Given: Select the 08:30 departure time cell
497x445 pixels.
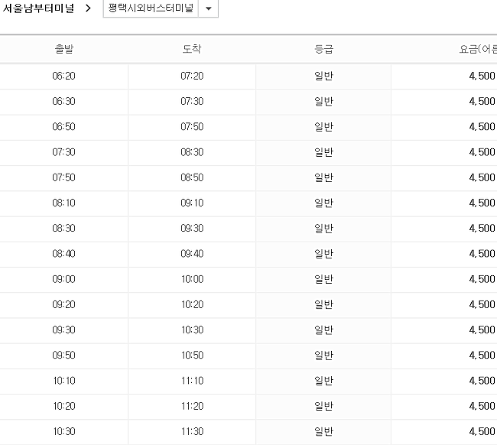Looking at the screenshot, I should pos(63,228).
